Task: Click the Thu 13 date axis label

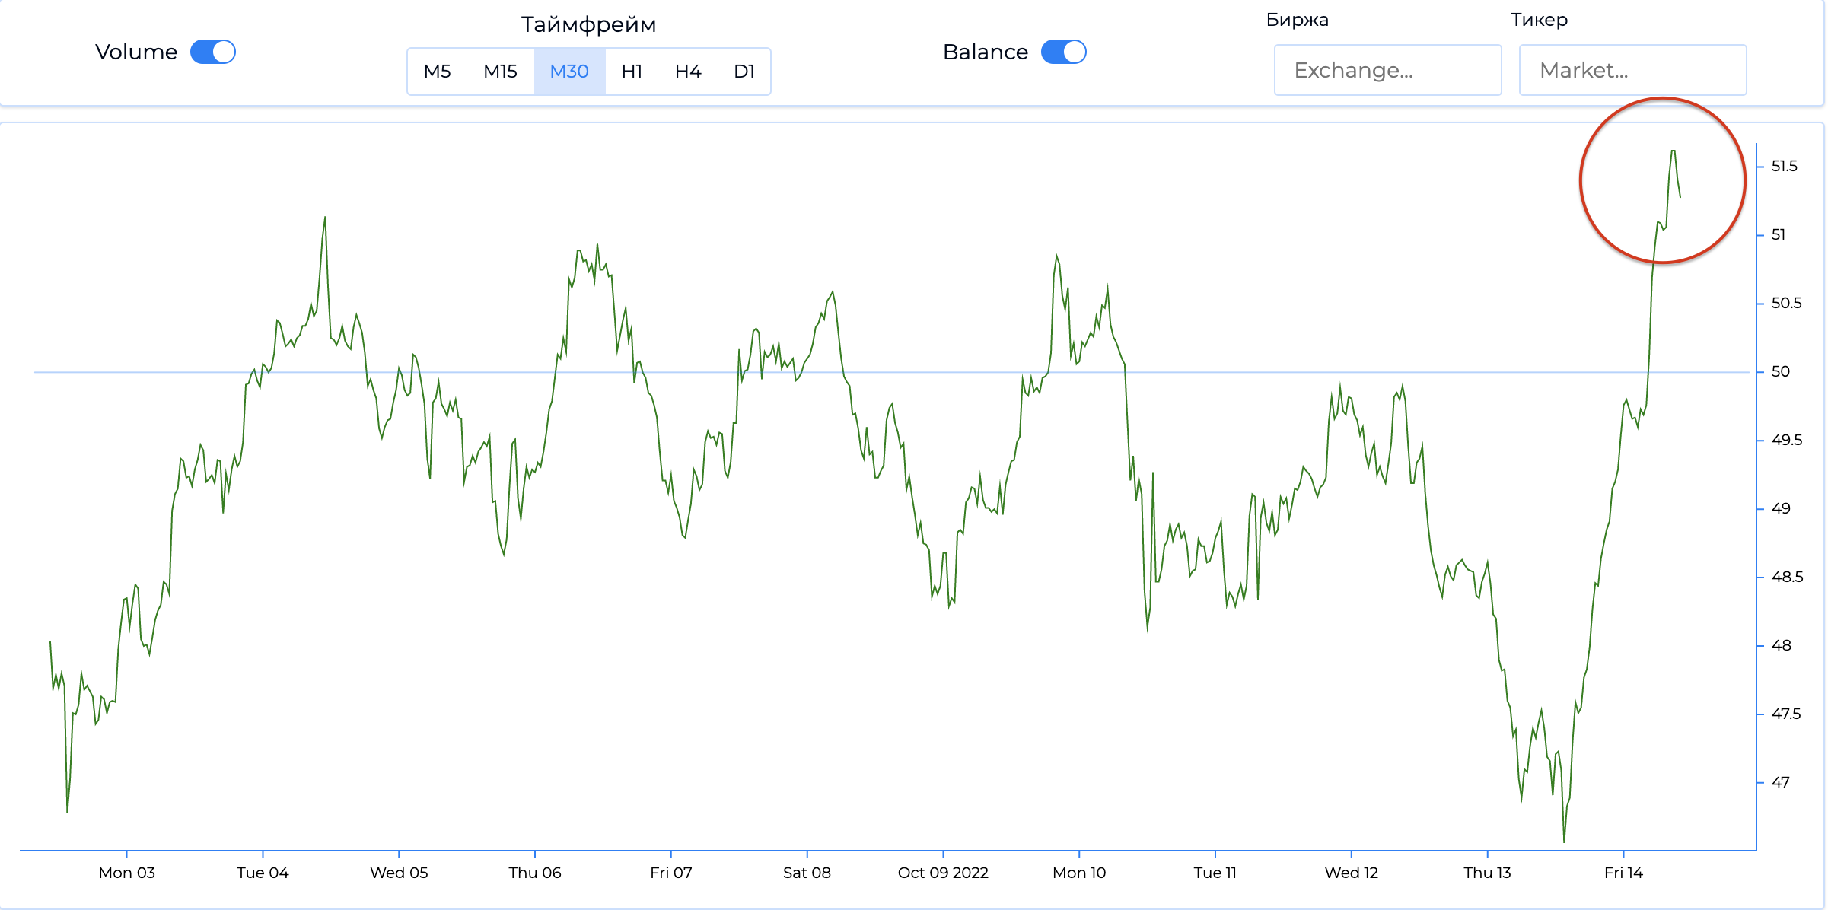Action: click(x=1487, y=873)
